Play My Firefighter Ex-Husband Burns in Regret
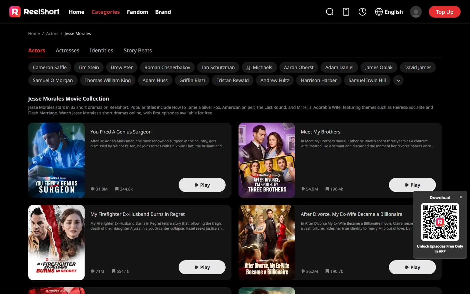The image size is (470, 294). pyautogui.click(x=202, y=267)
